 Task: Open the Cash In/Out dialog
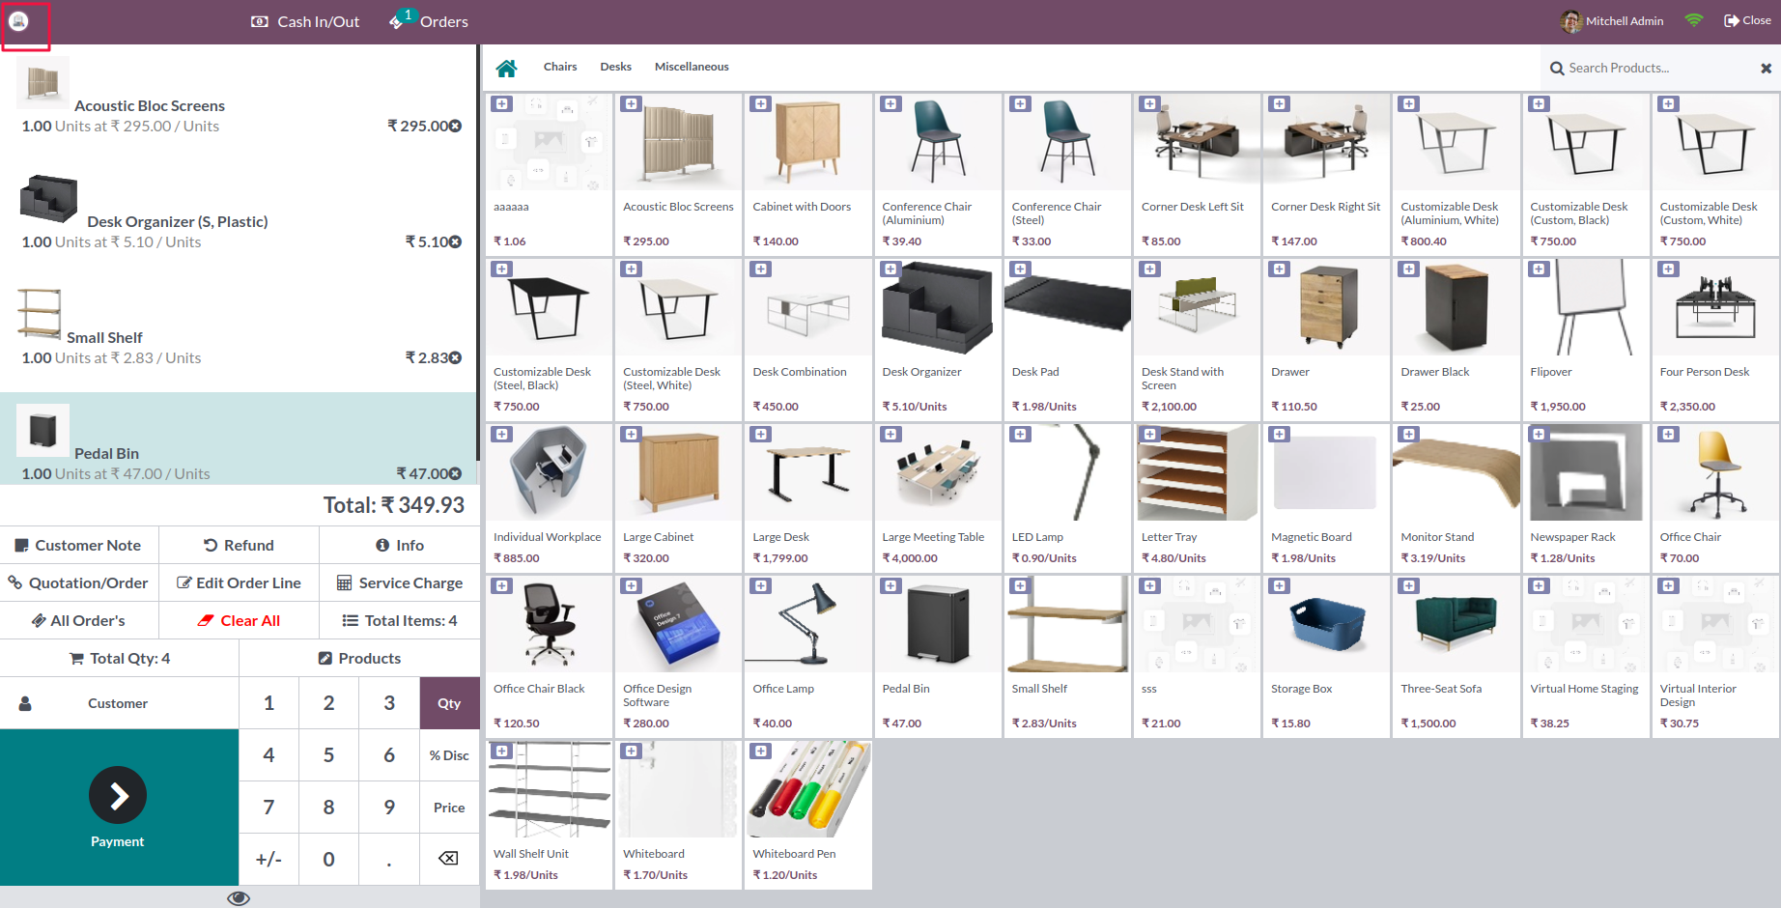305,20
